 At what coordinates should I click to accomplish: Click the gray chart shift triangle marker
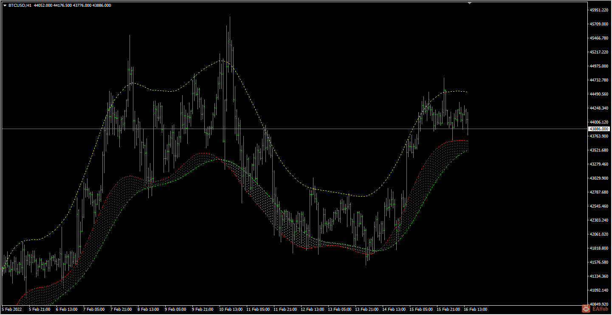(469, 3)
